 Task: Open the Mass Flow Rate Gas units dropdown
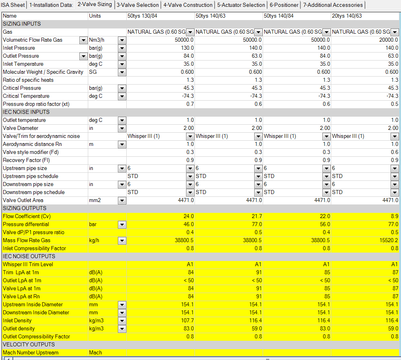point(122,241)
